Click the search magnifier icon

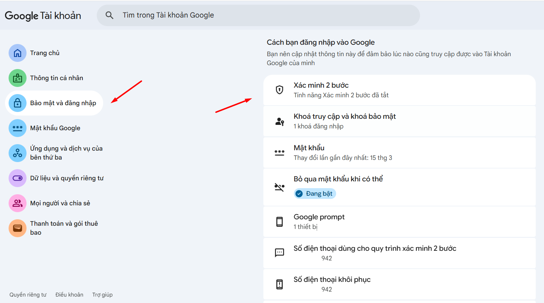click(x=109, y=15)
